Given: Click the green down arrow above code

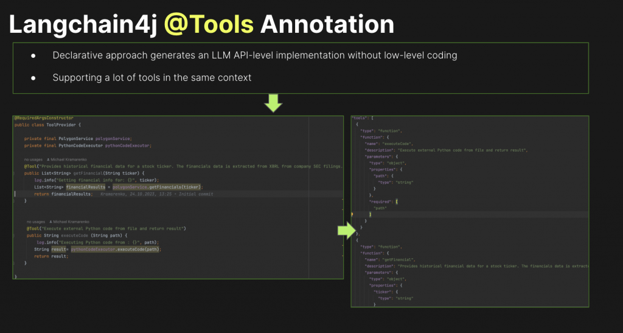Looking at the screenshot, I should [273, 103].
